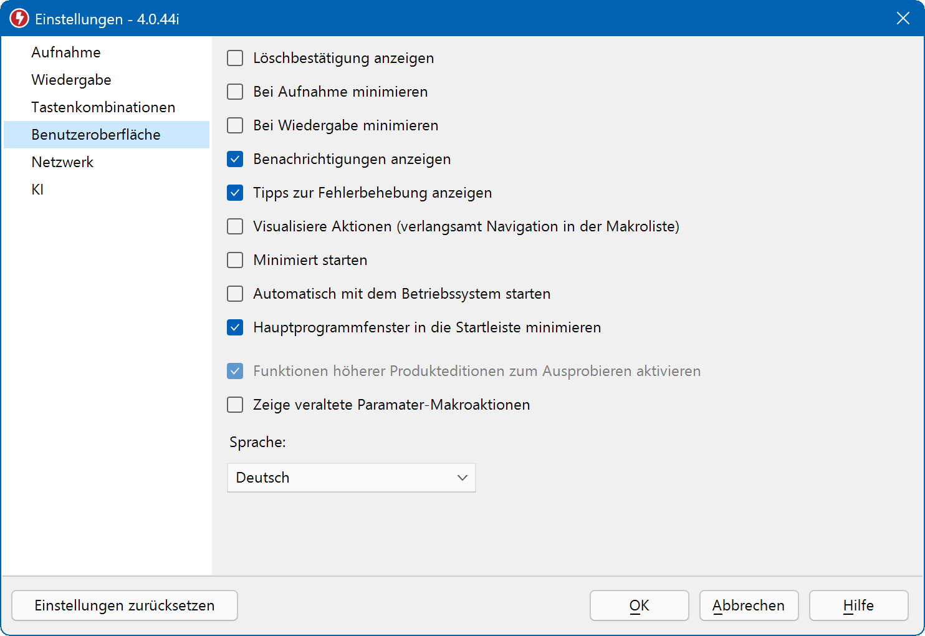Go to Netzwerk settings category

pyautogui.click(x=62, y=162)
